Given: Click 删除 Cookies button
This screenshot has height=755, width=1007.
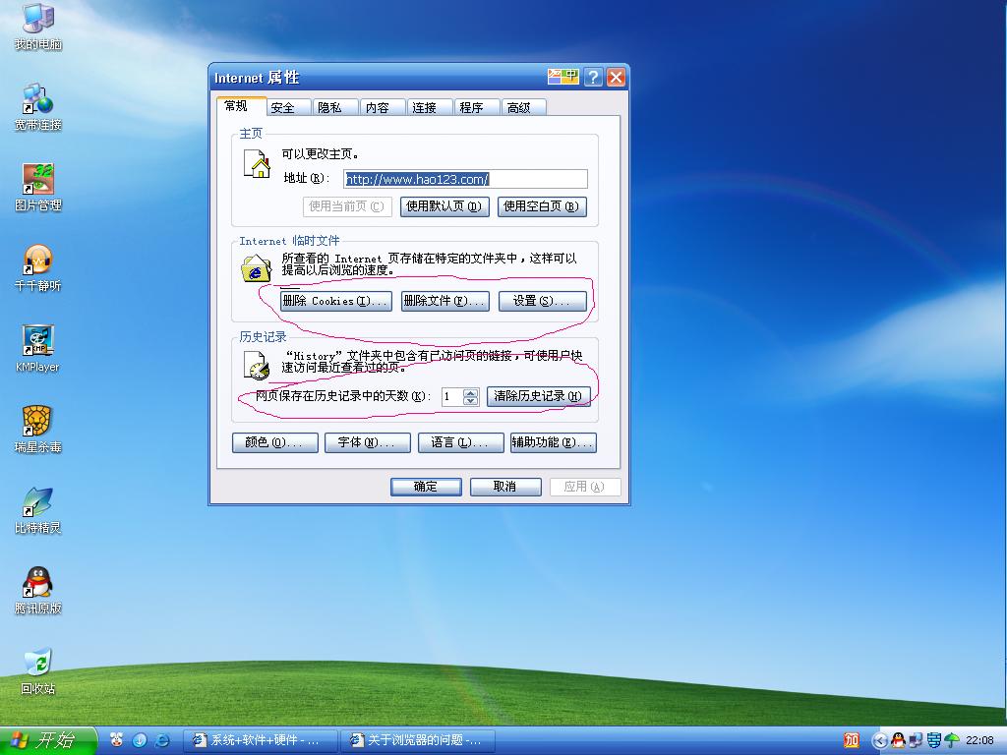Looking at the screenshot, I should click(x=335, y=301).
